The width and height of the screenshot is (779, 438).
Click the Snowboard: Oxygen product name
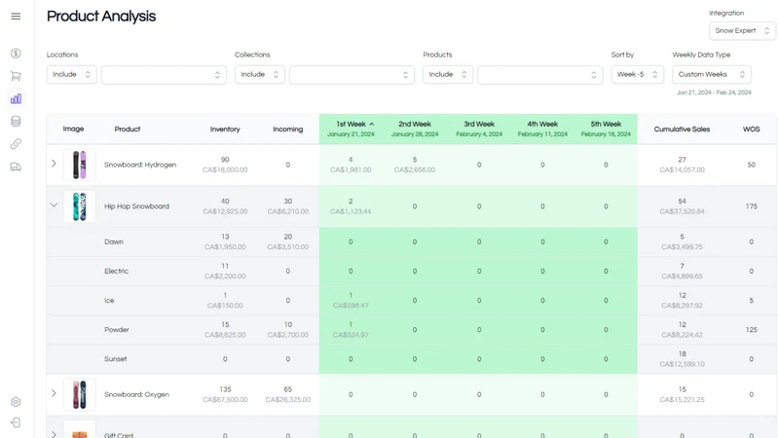click(x=136, y=395)
